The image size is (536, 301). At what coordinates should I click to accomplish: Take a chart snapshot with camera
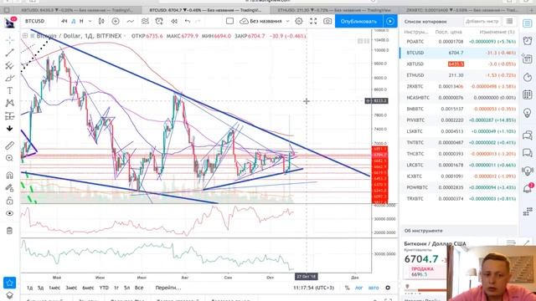pos(327,21)
